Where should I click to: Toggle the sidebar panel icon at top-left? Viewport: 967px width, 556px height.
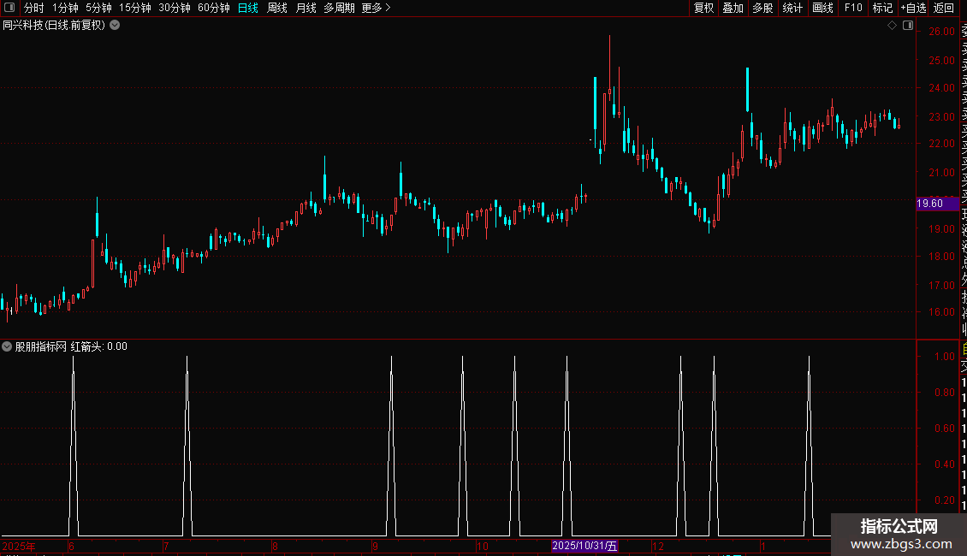9,8
